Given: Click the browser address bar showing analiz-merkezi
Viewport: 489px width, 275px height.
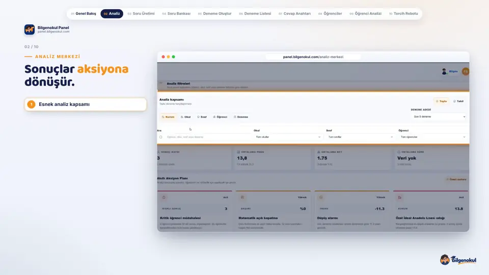Looking at the screenshot, I should (x=313, y=57).
